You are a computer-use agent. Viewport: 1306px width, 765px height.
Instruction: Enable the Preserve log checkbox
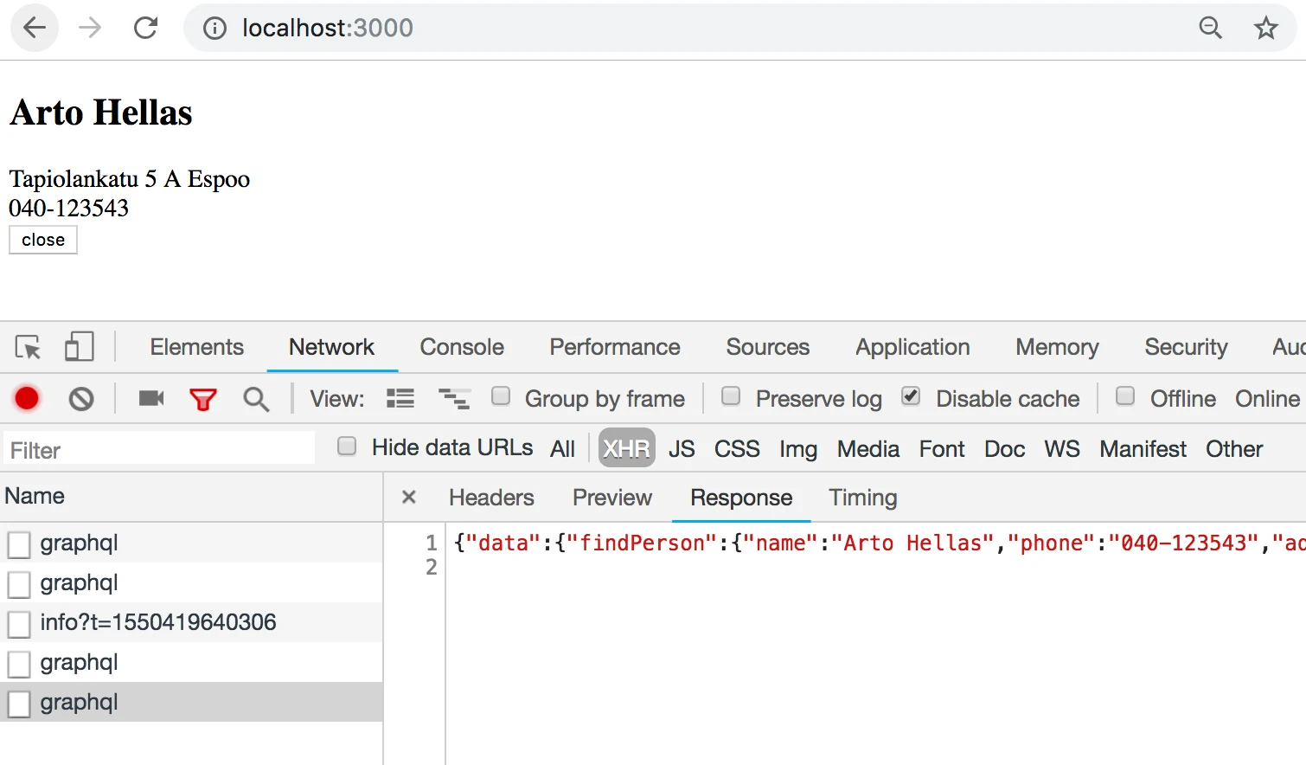(x=731, y=395)
